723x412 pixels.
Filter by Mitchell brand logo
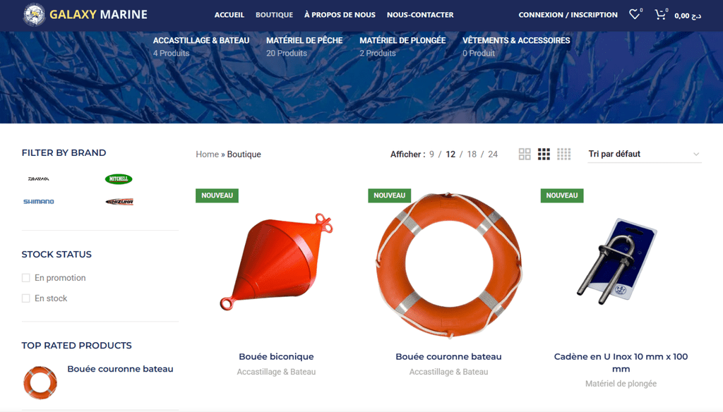pos(119,178)
